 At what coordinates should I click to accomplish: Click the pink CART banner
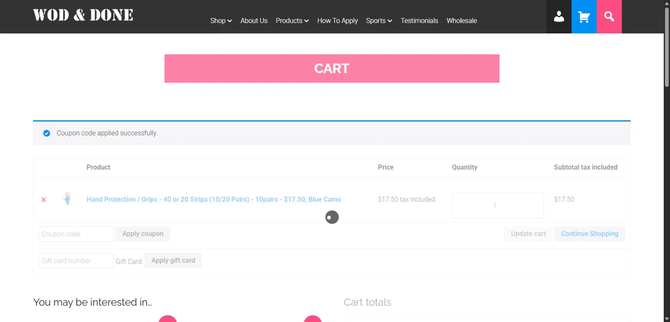tap(332, 69)
